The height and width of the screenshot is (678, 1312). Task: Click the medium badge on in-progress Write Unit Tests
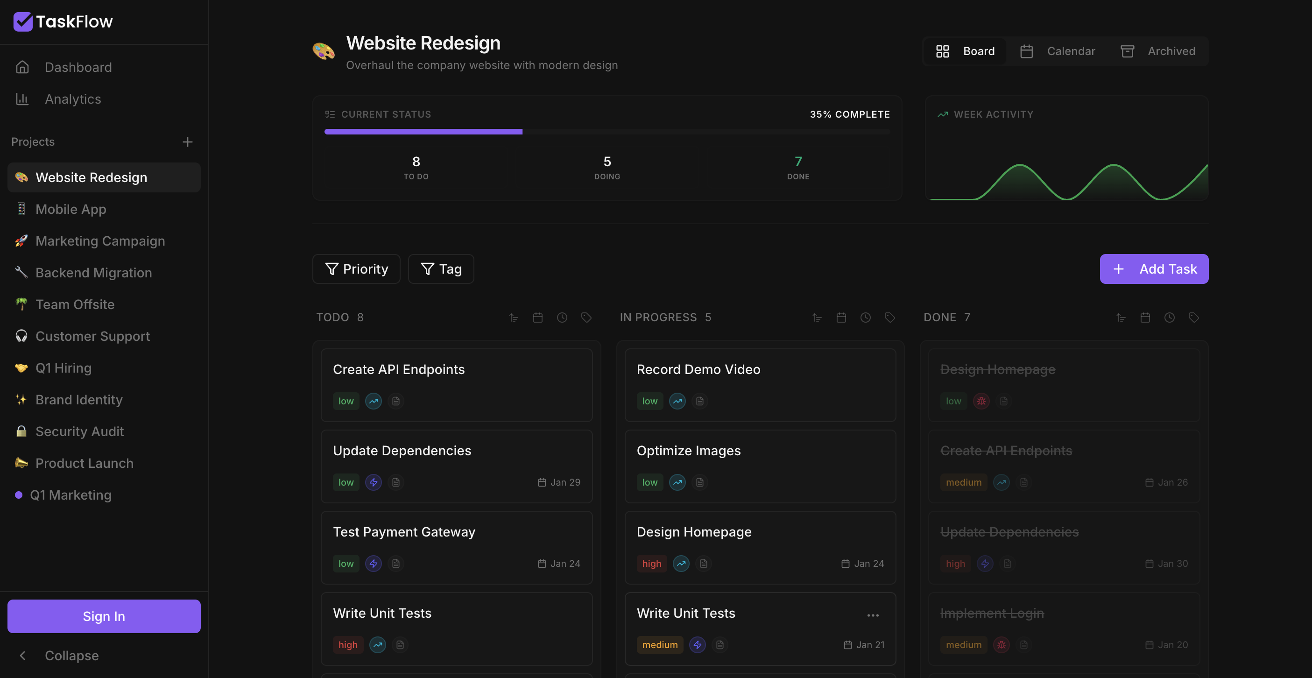(x=660, y=645)
